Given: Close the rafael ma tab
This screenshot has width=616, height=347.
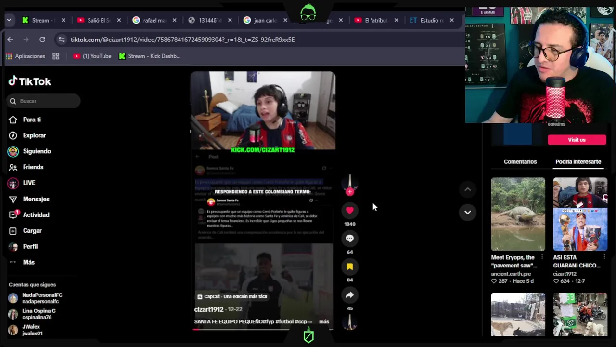Looking at the screenshot, I should pyautogui.click(x=174, y=20).
